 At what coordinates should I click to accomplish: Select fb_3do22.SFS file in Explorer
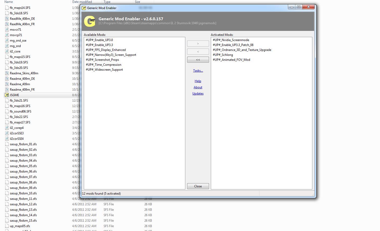pos(19,117)
